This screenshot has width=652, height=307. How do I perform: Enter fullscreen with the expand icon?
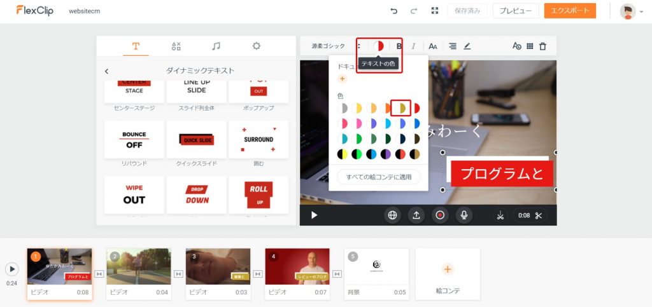(435, 11)
